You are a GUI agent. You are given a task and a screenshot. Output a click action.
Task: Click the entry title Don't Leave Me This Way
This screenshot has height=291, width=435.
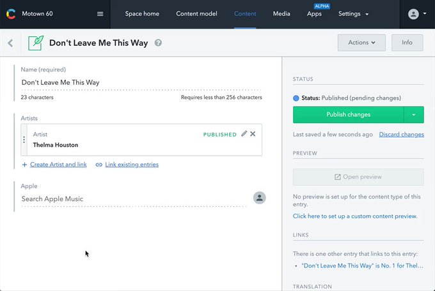(x=99, y=43)
